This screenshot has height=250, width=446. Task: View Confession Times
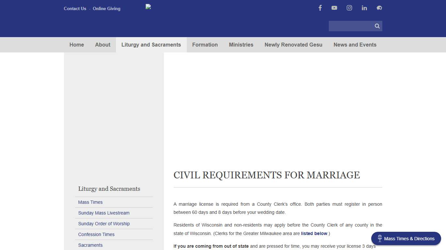(x=96, y=234)
